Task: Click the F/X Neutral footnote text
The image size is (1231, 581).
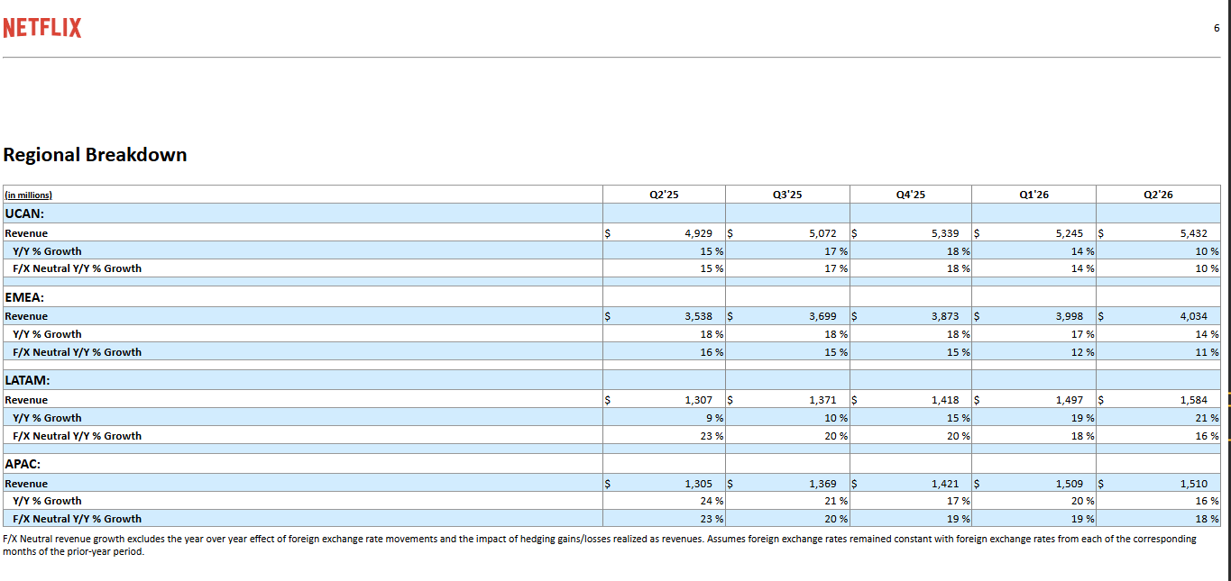Action: point(600,545)
